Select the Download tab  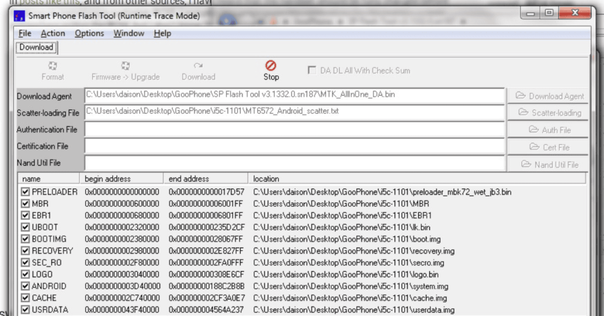click(x=36, y=47)
